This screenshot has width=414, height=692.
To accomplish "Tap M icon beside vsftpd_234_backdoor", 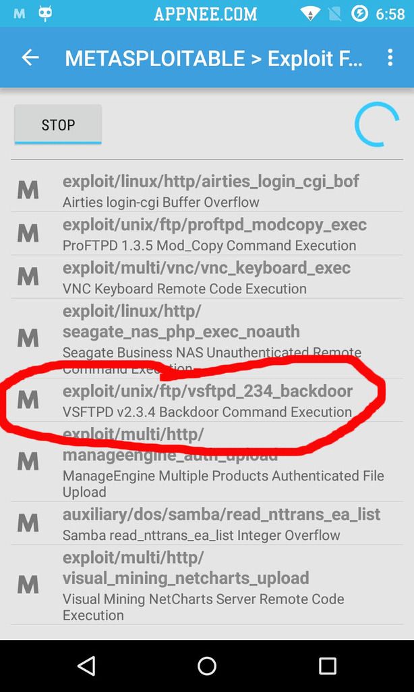I will pos(28,400).
